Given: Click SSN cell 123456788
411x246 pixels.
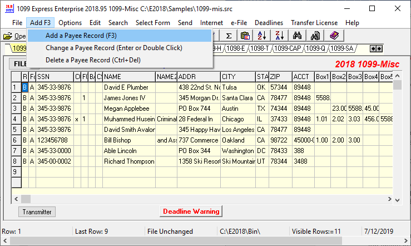Looking at the screenshot, I should [55, 140].
